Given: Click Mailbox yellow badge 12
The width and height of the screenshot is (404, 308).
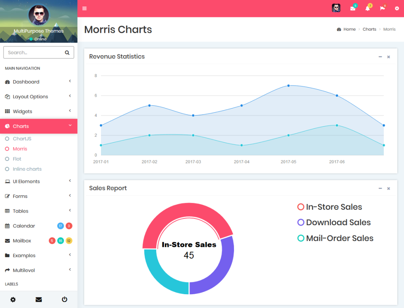Looking at the screenshot, I should pos(69,241).
